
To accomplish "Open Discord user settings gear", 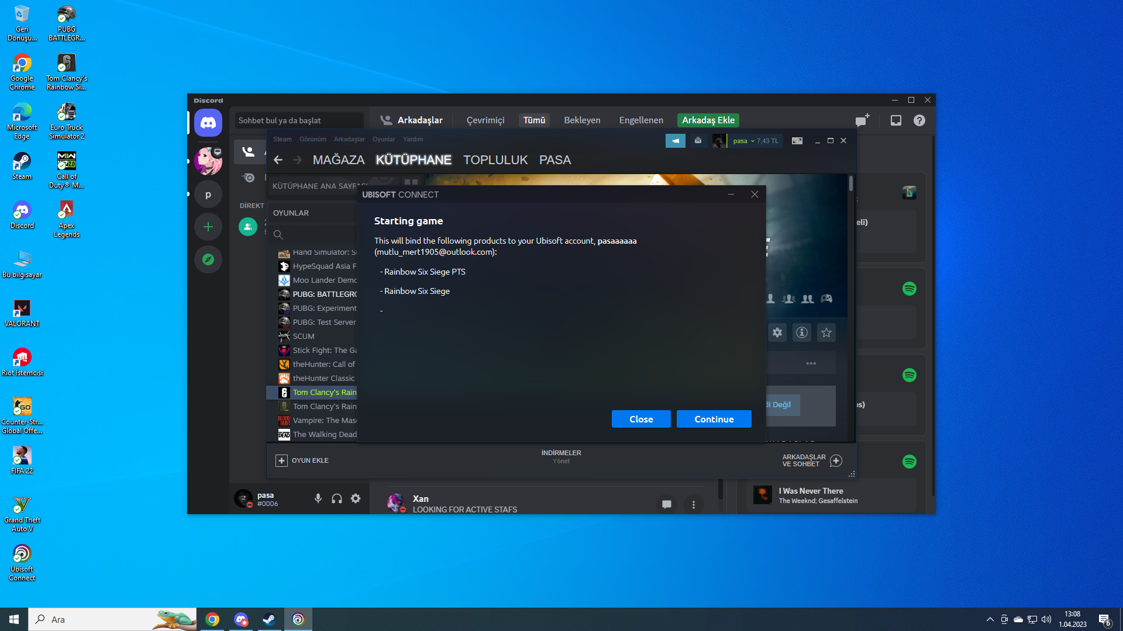I will pyautogui.click(x=356, y=498).
